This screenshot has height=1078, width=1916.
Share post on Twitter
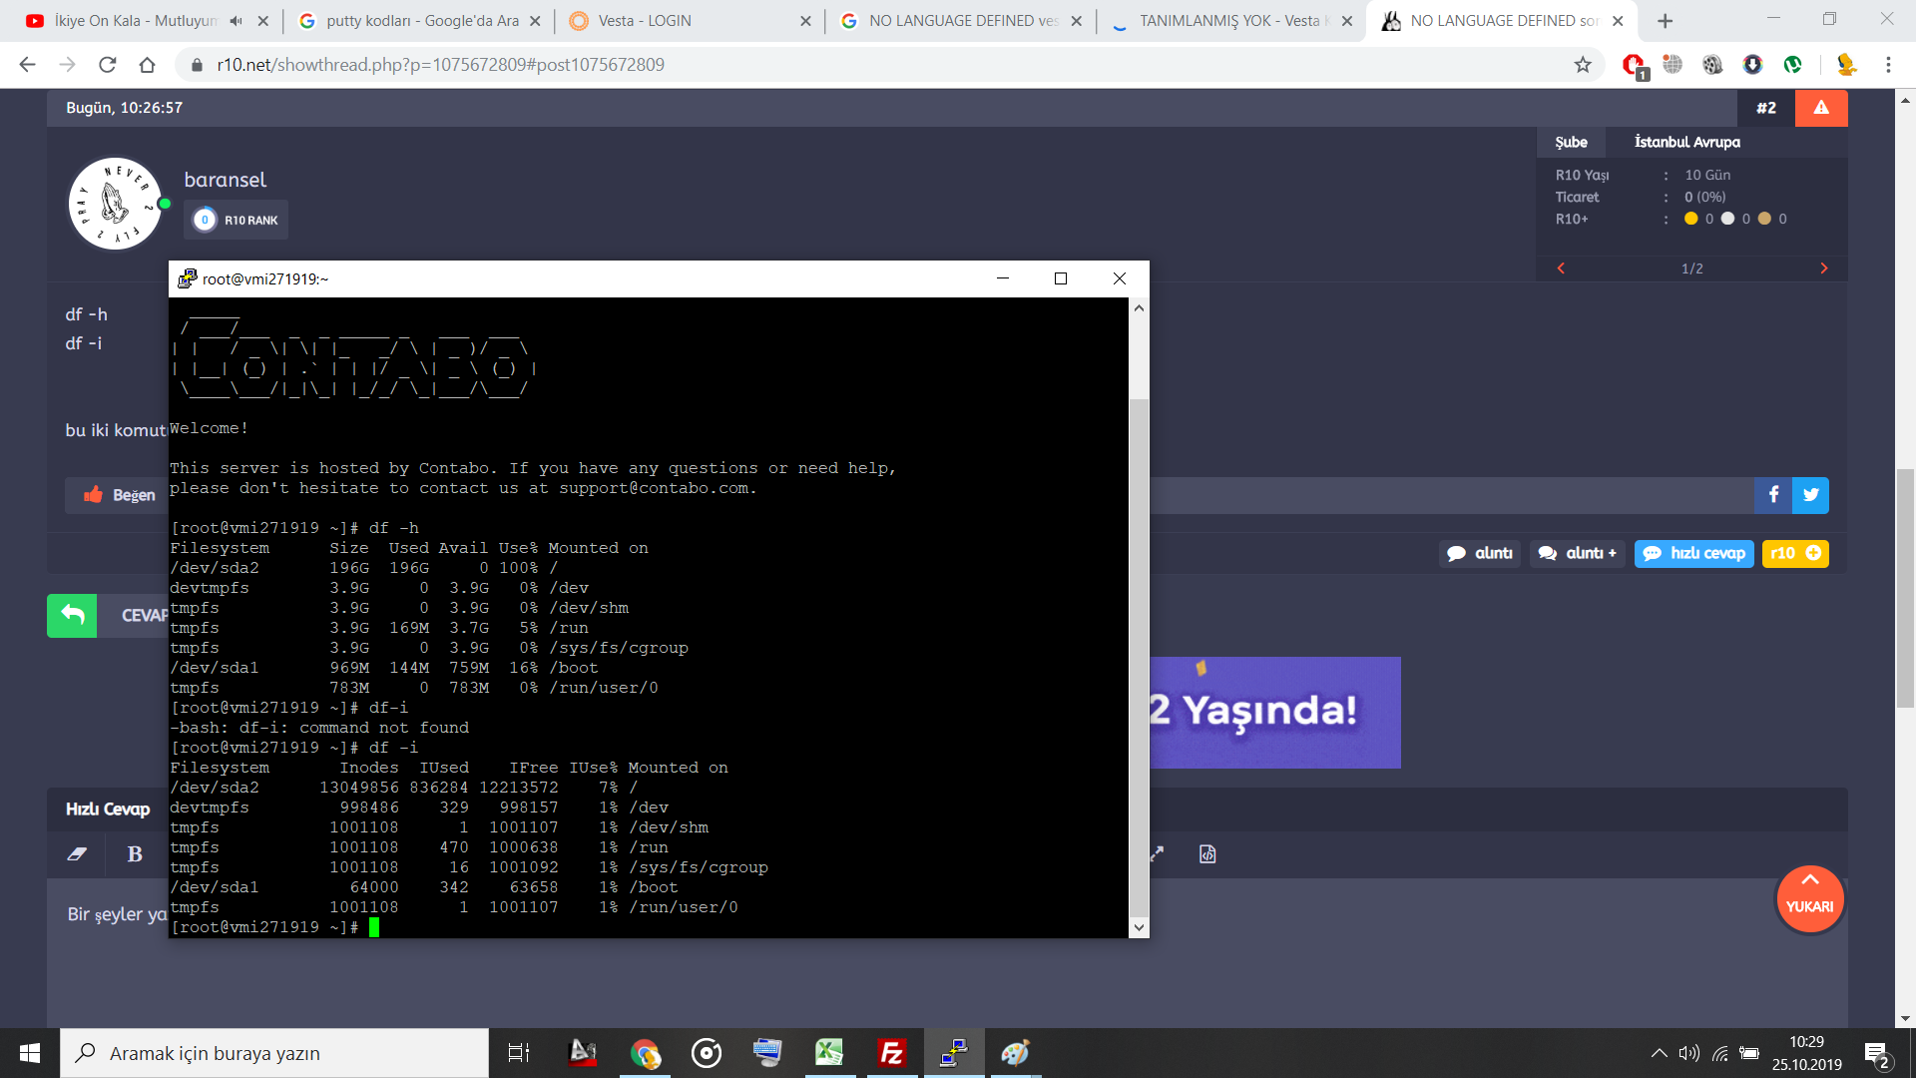[1811, 495]
